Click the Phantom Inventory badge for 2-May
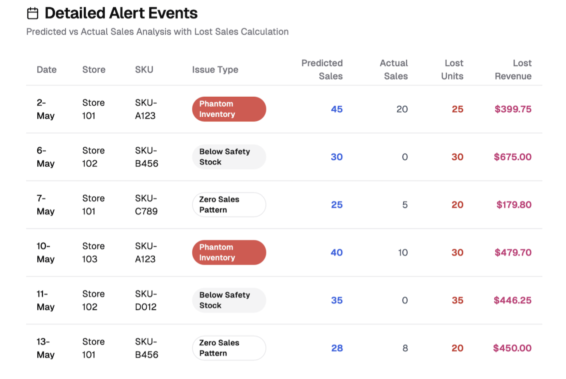Image resolution: width=566 pixels, height=379 pixels. click(229, 109)
